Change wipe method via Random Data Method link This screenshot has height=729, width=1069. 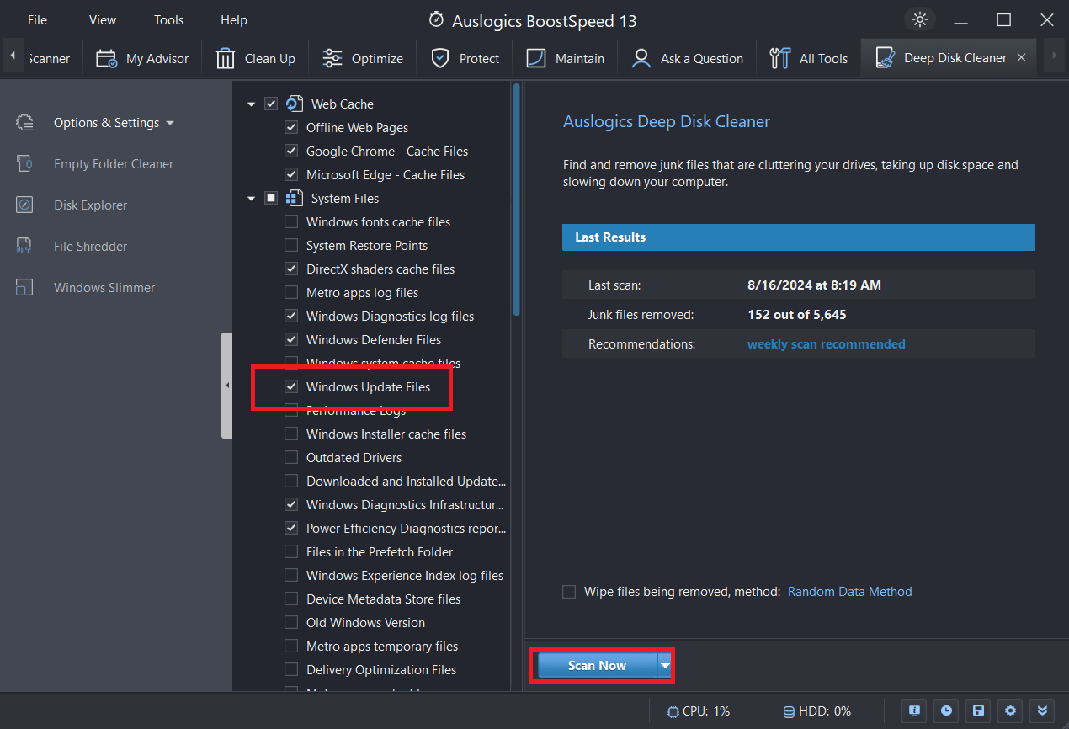point(850,592)
